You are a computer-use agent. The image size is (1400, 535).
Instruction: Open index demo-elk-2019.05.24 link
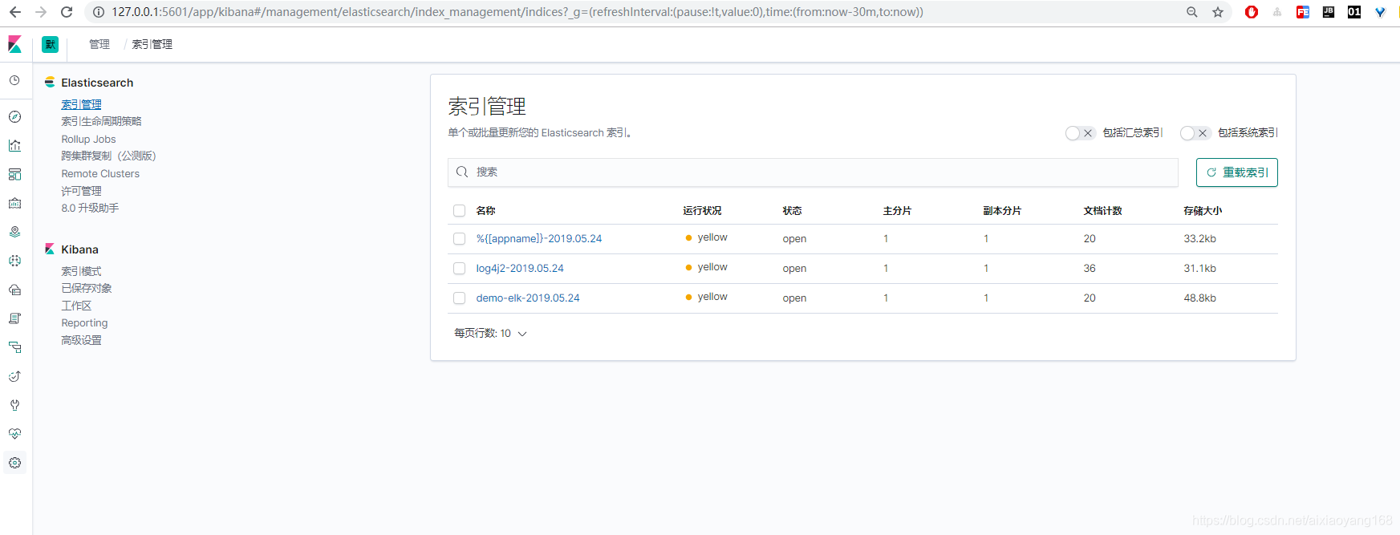coord(527,298)
